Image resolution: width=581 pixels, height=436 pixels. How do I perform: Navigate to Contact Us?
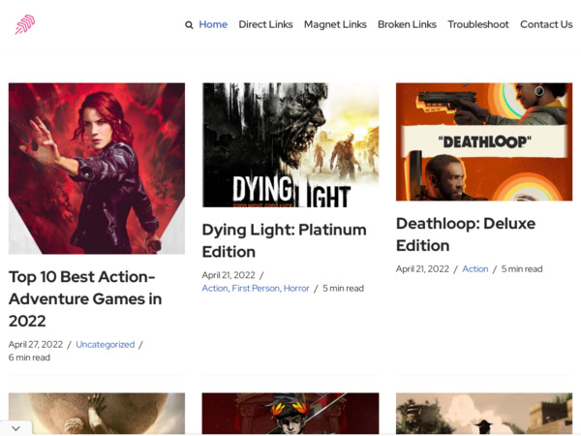[546, 24]
